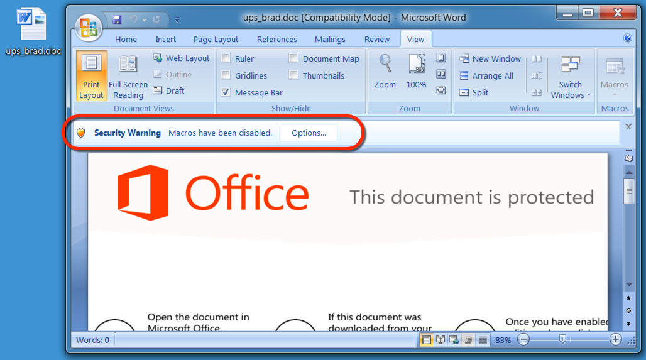Open the Page Layout tab

click(216, 40)
